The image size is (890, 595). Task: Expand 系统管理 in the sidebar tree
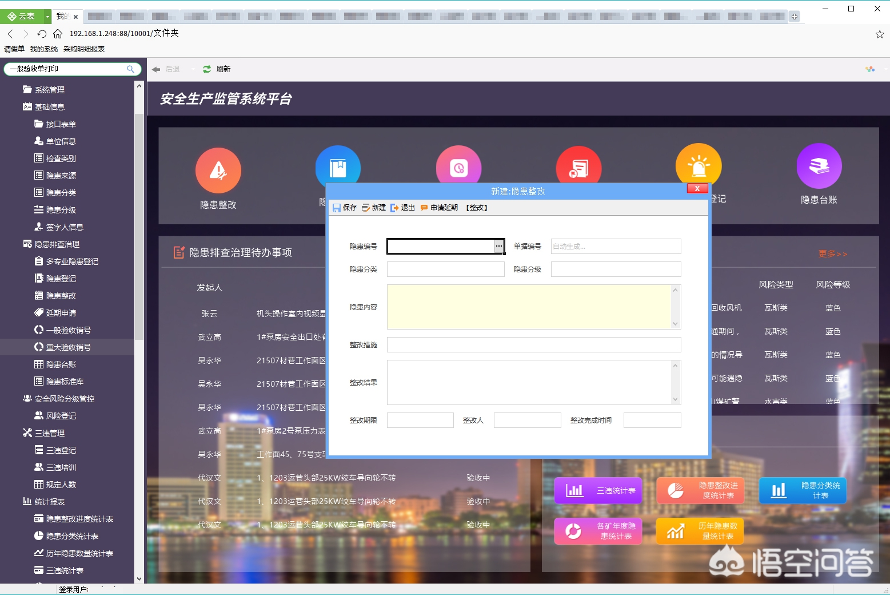click(44, 90)
